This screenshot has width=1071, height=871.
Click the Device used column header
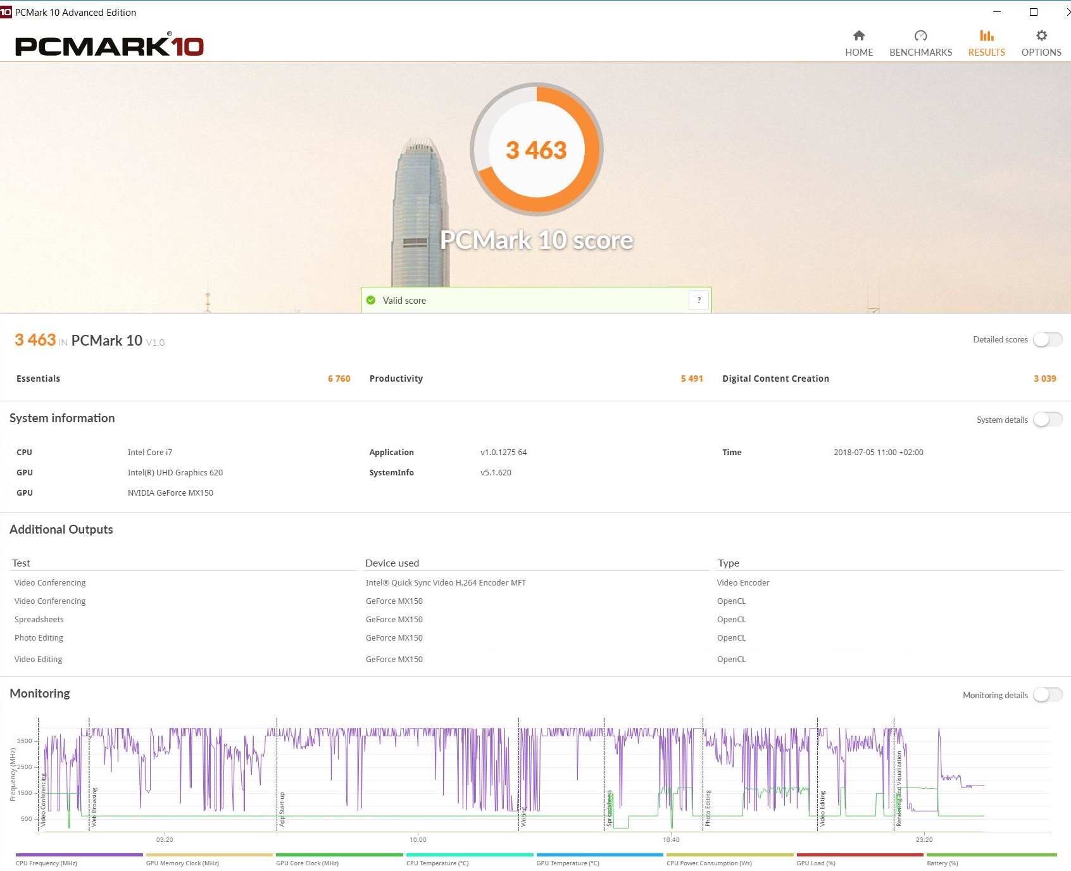tap(392, 563)
